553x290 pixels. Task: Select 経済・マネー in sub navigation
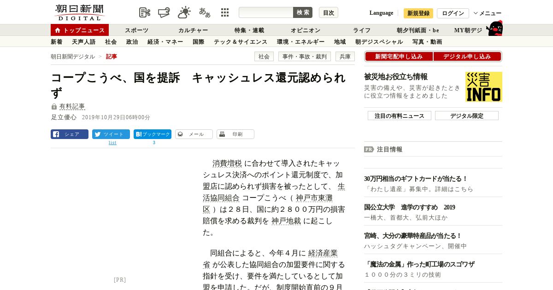pos(165,41)
